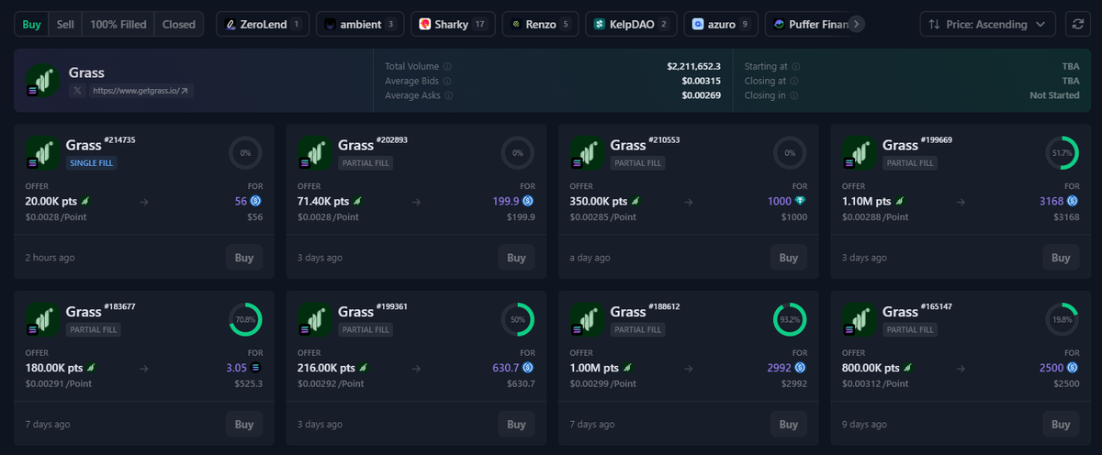Select the Renzo project chip
The width and height of the screenshot is (1102, 455).
540,25
